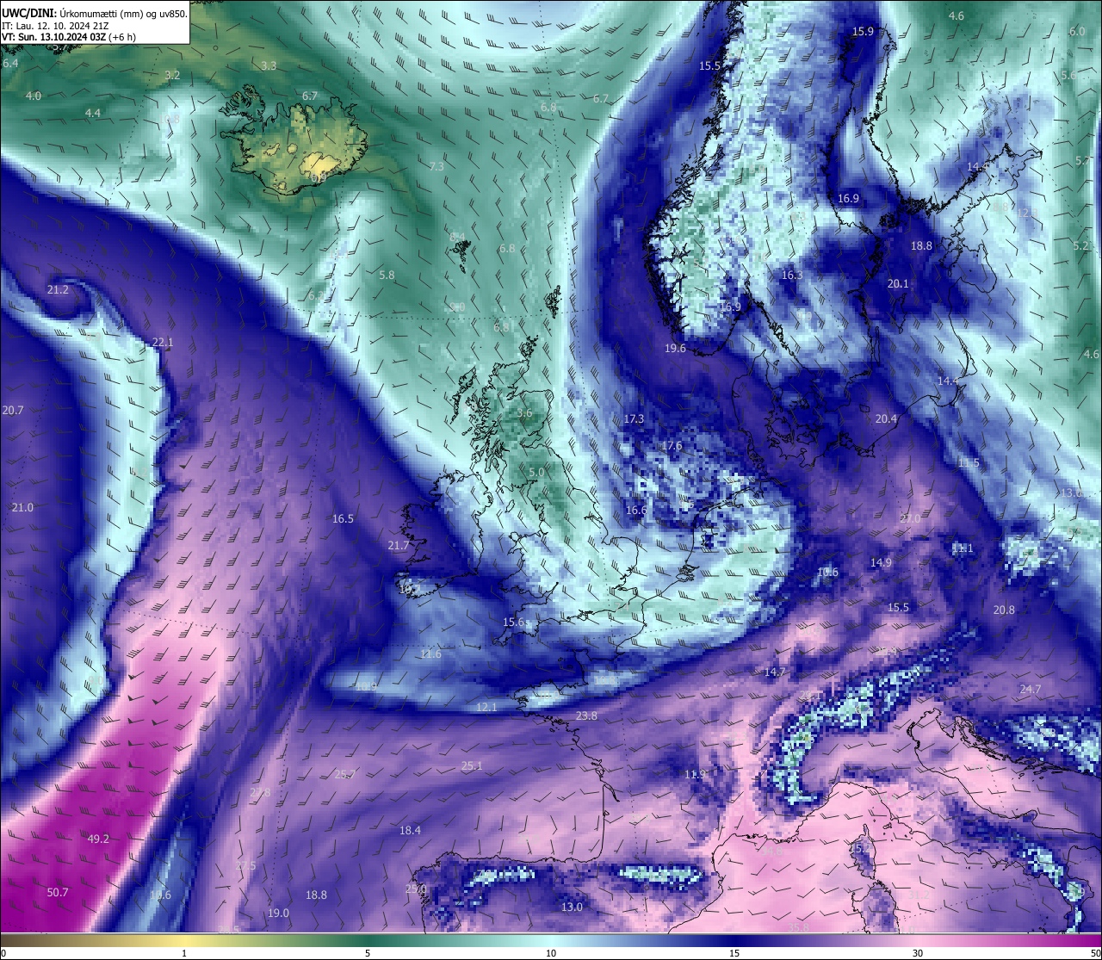Click the 20.7 value label
1102x960 pixels.
(x=13, y=411)
